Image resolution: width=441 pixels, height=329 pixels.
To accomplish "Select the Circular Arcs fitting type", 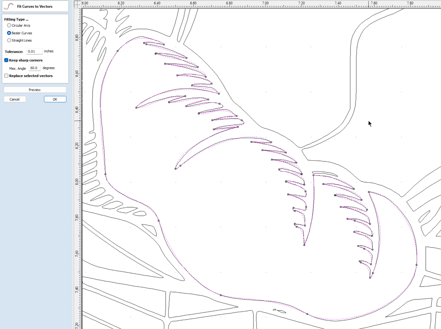I will 9,25.
